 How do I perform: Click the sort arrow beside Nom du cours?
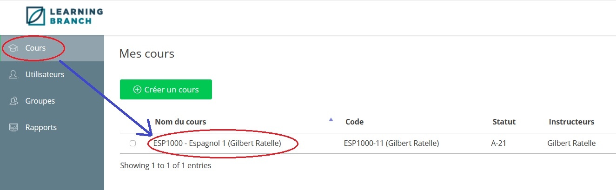coord(331,120)
